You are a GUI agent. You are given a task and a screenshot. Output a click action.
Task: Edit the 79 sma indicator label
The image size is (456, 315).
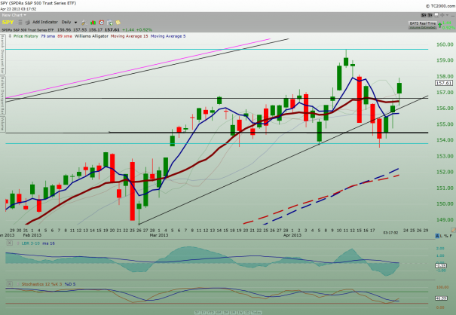pos(47,36)
